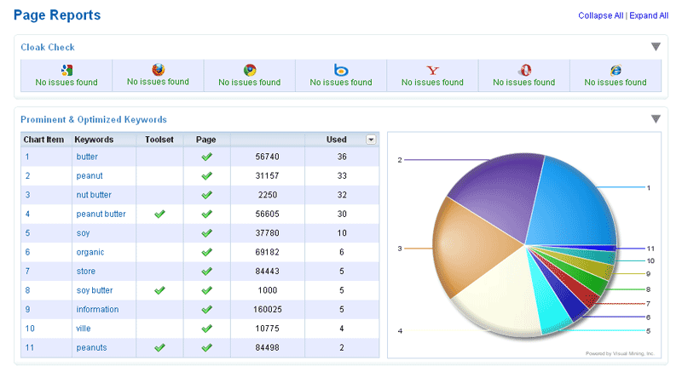
Task: Sort by the Keywords column header
Action: pyautogui.click(x=94, y=139)
